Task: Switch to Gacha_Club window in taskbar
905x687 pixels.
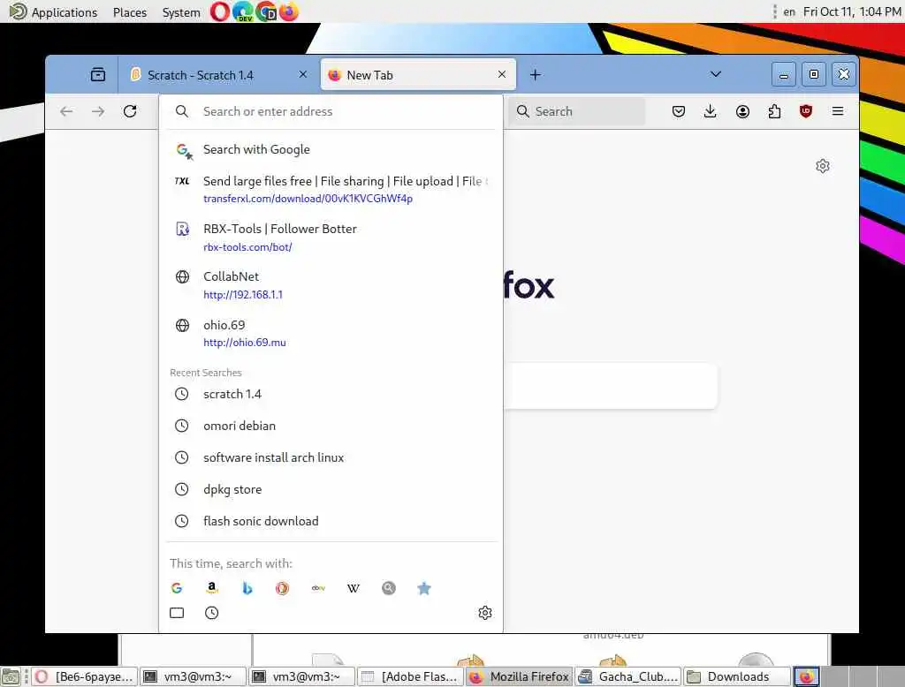Action: [628, 676]
